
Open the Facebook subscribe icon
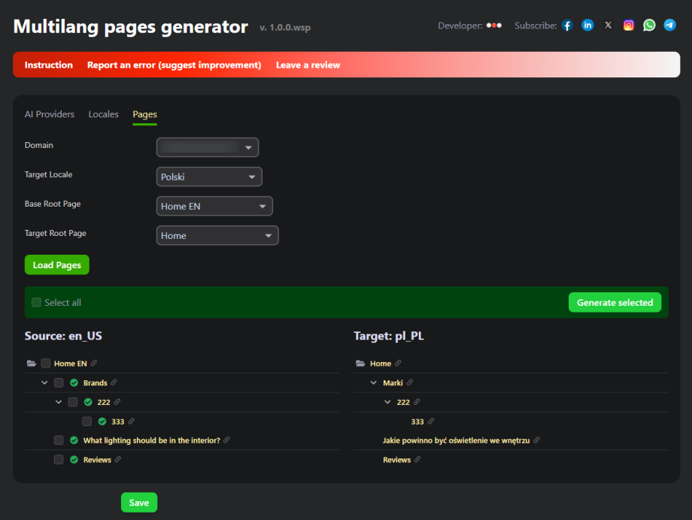point(567,26)
